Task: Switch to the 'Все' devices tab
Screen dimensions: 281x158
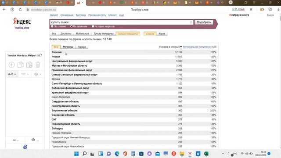Action: pos(54,34)
